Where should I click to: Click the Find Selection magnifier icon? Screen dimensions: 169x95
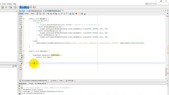48,14
